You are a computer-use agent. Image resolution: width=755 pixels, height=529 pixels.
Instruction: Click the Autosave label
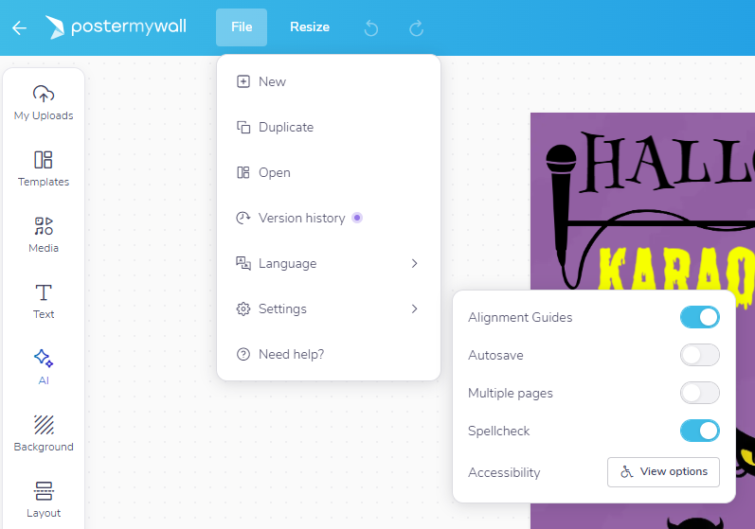point(495,356)
